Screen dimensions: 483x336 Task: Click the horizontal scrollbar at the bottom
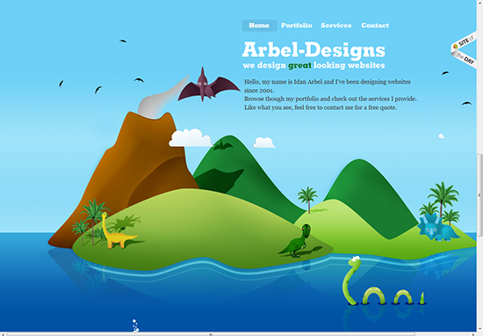coord(211,334)
